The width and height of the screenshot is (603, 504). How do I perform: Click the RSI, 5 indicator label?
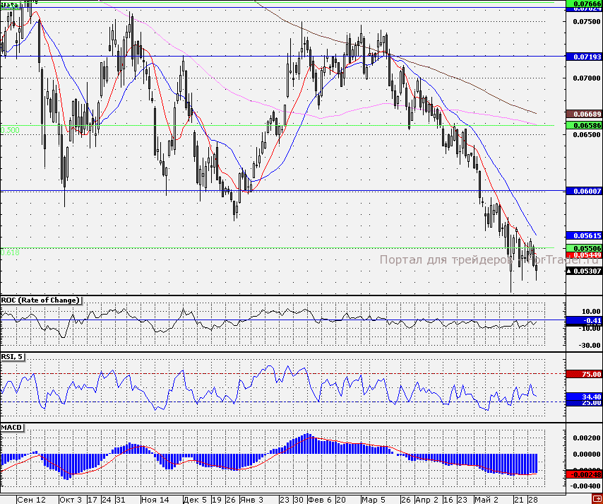click(x=13, y=356)
